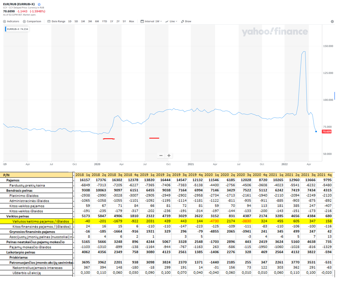The height and width of the screenshot is (283, 340).
Task: Show the Max range
Action: point(132,21)
